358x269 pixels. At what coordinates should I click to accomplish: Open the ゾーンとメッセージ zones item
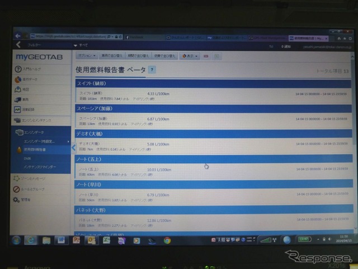pos(29,178)
